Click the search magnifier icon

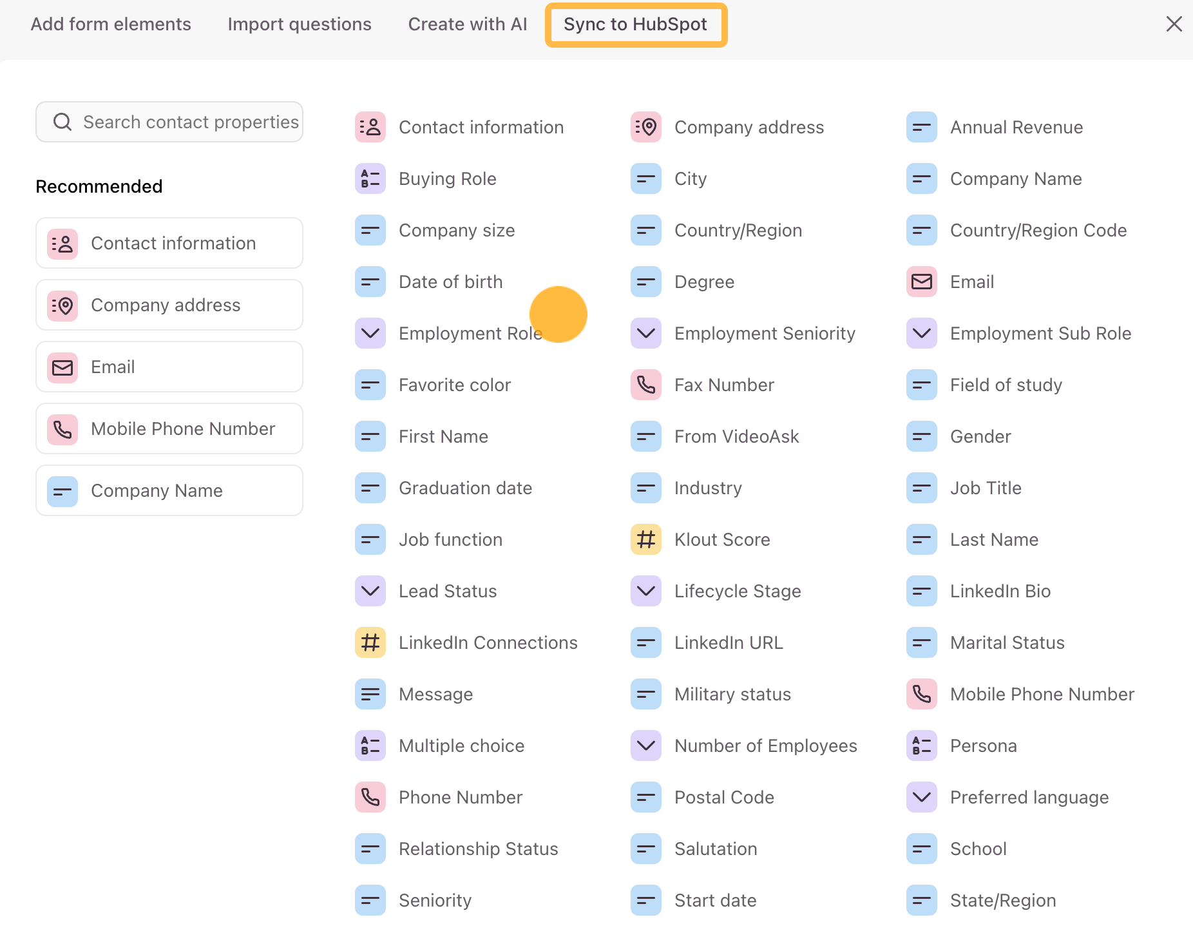point(62,122)
